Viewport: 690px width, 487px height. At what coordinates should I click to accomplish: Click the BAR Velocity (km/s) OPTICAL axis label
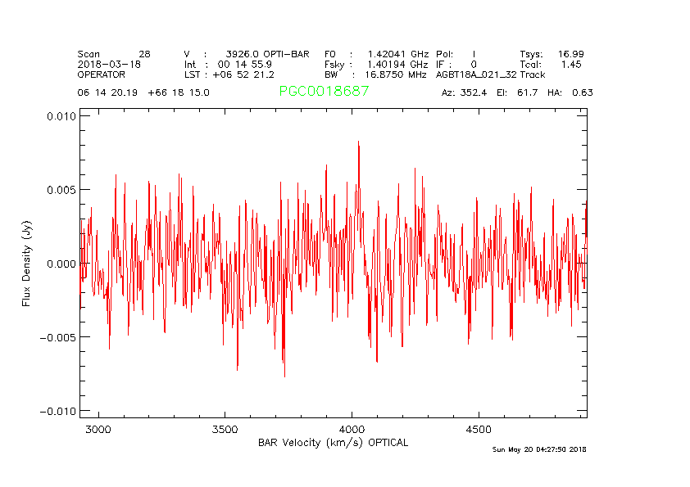click(333, 443)
